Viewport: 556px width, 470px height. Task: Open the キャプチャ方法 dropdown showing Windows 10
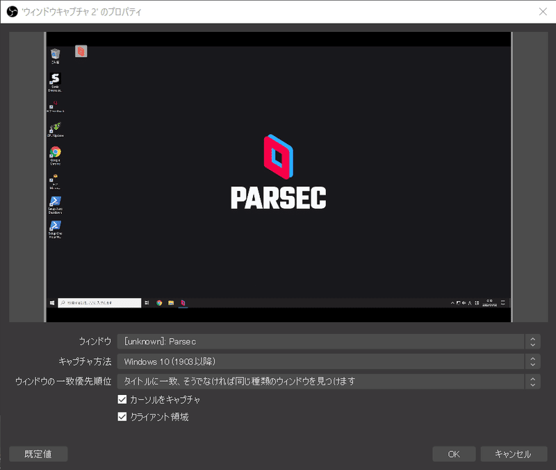pyautogui.click(x=329, y=362)
